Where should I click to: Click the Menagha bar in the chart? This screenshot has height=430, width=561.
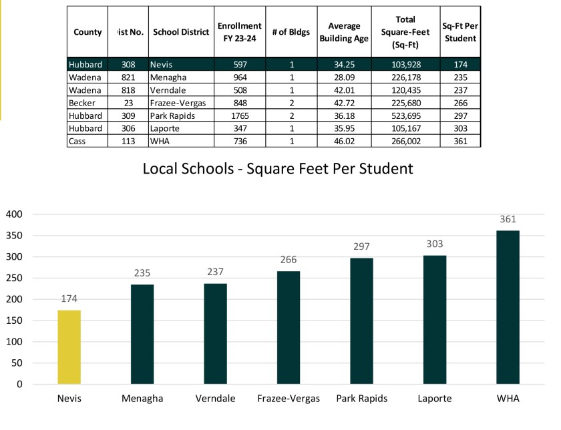click(x=142, y=334)
